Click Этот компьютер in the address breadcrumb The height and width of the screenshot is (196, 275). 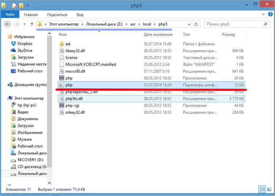click(x=64, y=24)
